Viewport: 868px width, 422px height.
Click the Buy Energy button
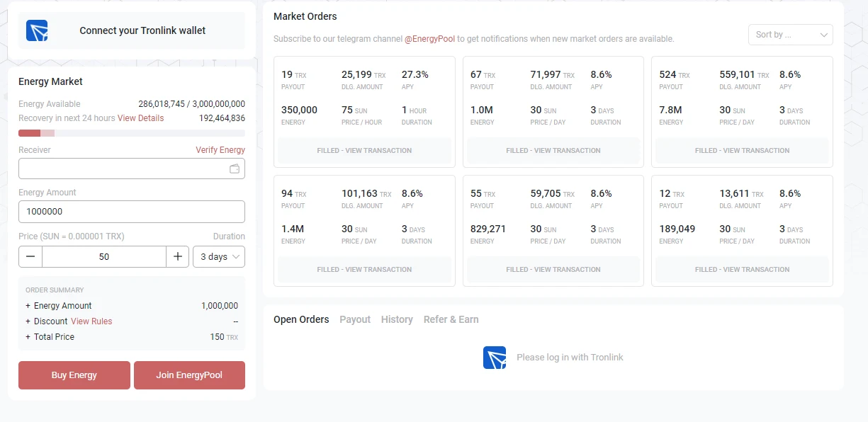[74, 375]
